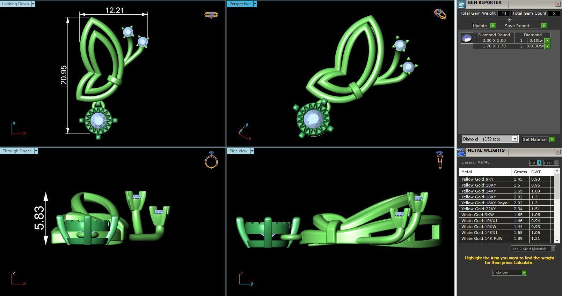Open the Side View viewport dropdown arrow
The height and width of the screenshot is (296, 562).
coord(252,151)
